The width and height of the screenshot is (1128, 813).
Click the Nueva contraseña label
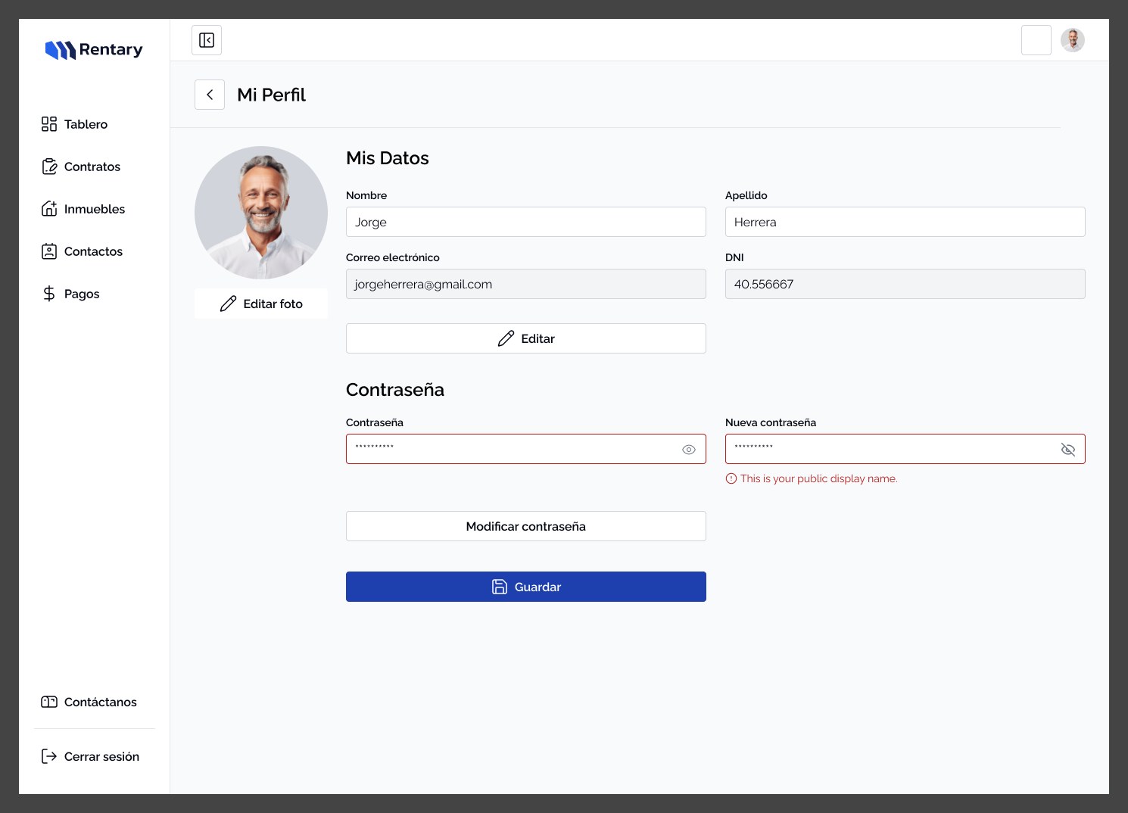[771, 422]
